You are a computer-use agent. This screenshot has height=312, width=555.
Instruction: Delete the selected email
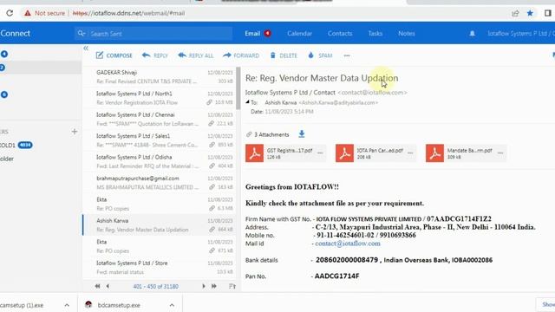[284, 55]
